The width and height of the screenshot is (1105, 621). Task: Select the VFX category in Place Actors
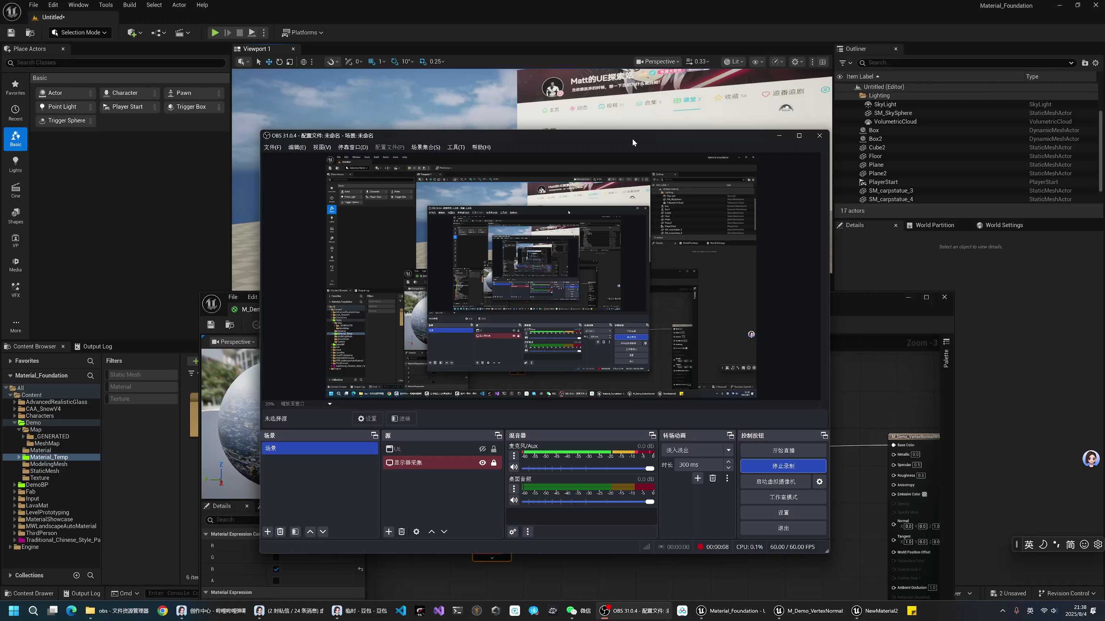(x=15, y=290)
